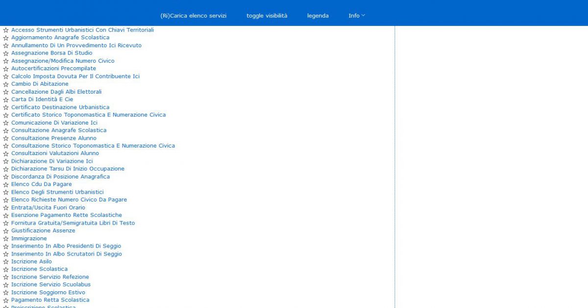The image size is (588, 308).
Task: Open Inserimento In Albo Scrutatori Di Seggio link
Action: (67, 254)
